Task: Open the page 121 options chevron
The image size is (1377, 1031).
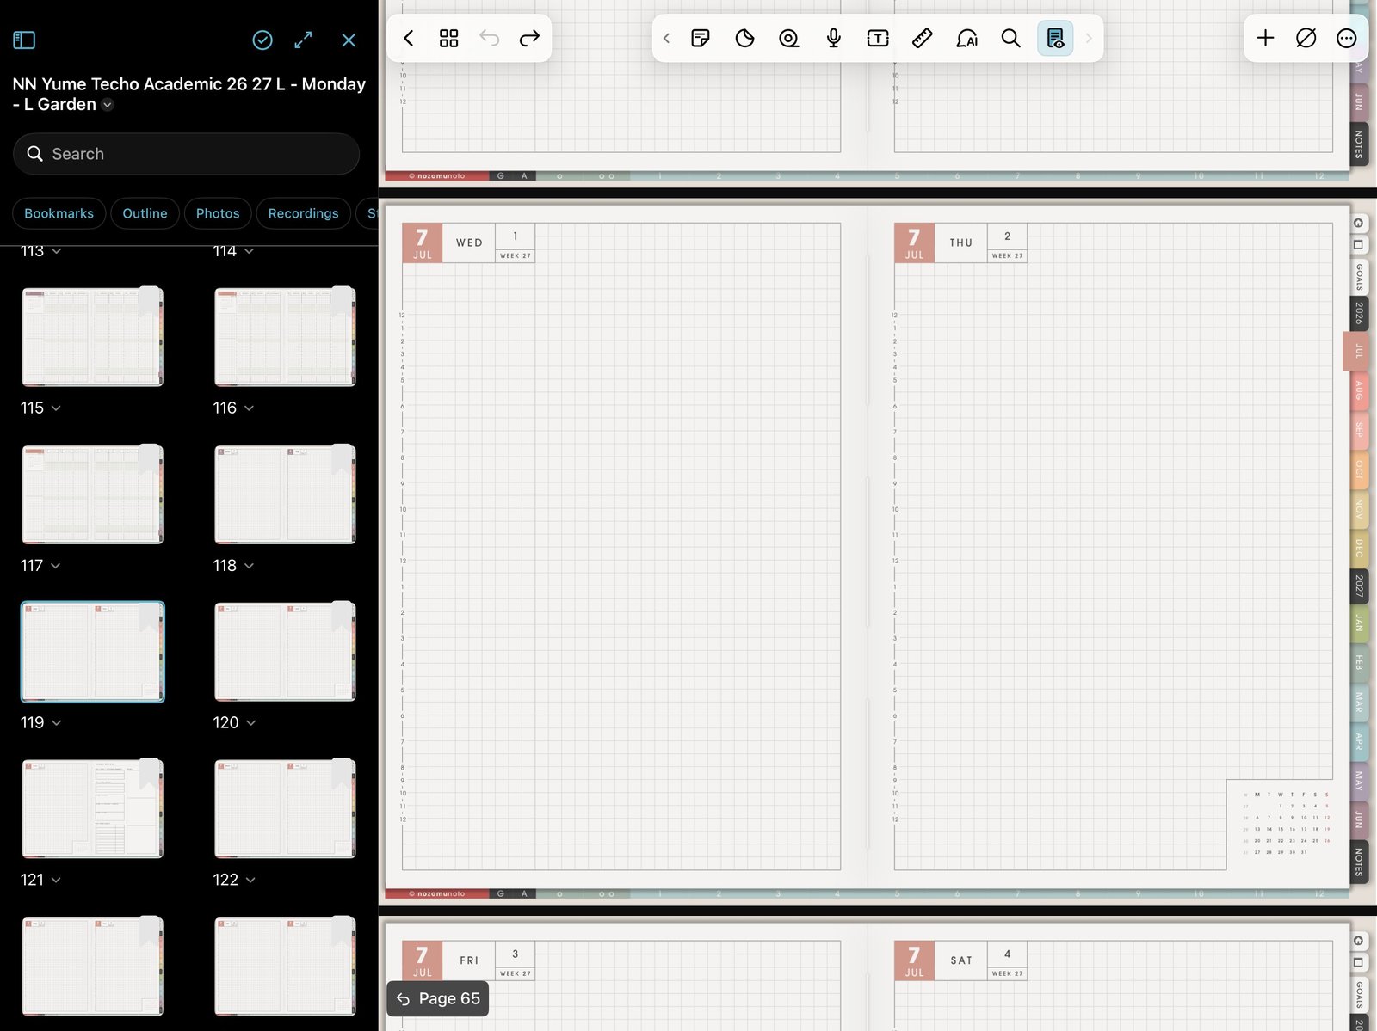Action: tap(56, 881)
